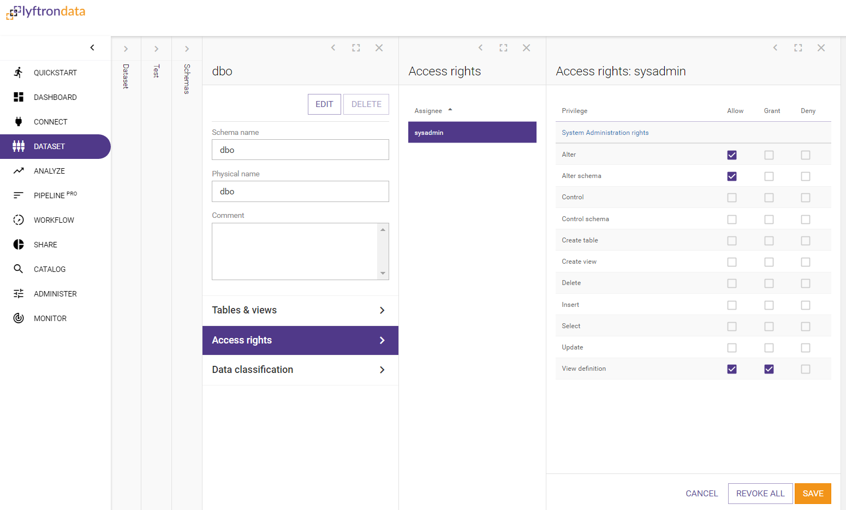846x510 pixels.
Task: Click the Workflow circular icon
Action: pyautogui.click(x=19, y=220)
